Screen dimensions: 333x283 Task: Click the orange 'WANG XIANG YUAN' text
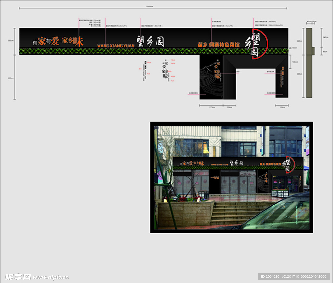tap(116, 46)
